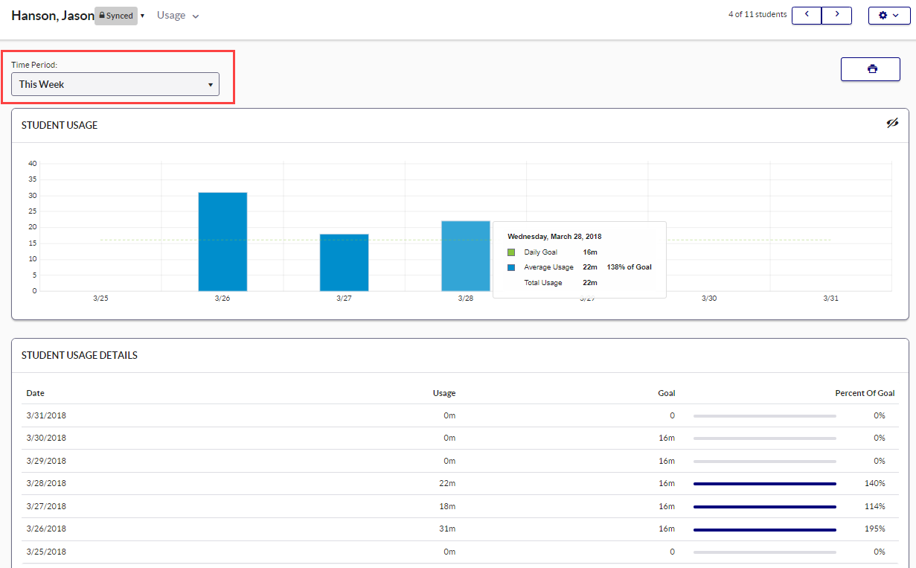Click the Synced lock badge
The width and height of the screenshot is (916, 568).
point(115,16)
